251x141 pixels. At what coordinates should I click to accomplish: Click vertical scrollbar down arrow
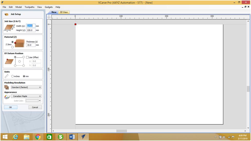248,128
